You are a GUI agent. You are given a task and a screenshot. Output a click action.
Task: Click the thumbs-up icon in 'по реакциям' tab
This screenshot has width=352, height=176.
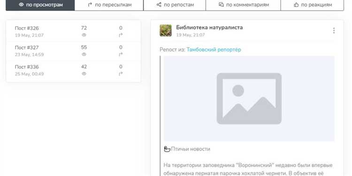pos(296,5)
